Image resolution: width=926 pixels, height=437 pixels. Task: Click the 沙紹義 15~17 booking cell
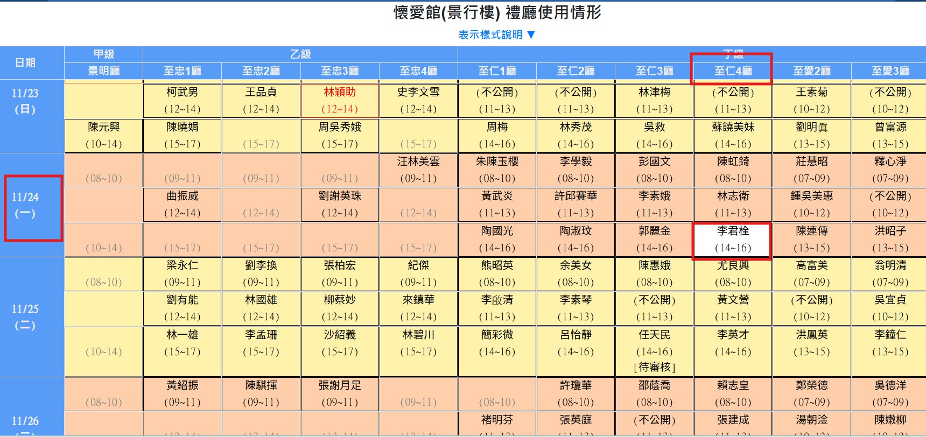pos(340,343)
